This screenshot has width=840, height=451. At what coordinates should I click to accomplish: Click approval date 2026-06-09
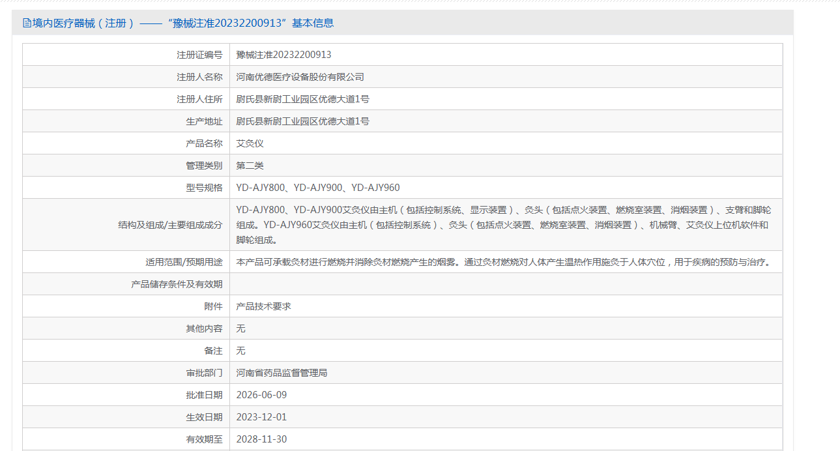coord(261,395)
